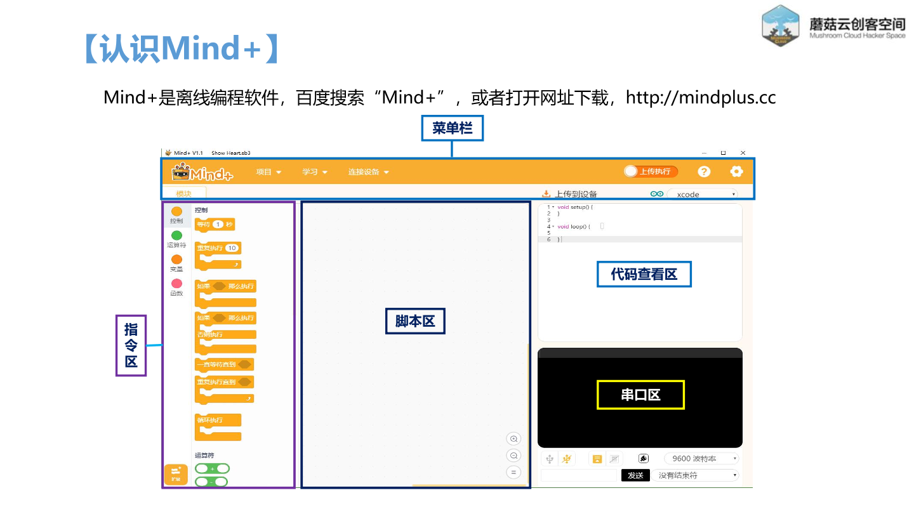
Task: Open the xcode selection dropdown
Action: (702, 194)
